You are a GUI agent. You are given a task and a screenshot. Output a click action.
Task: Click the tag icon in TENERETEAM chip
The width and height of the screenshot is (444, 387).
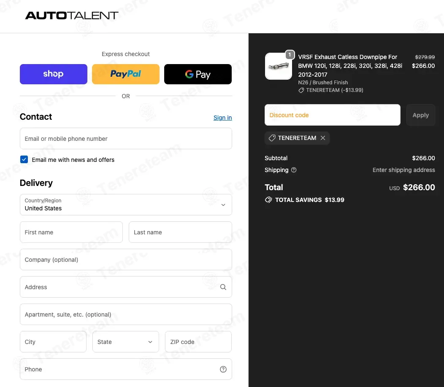[x=272, y=138]
